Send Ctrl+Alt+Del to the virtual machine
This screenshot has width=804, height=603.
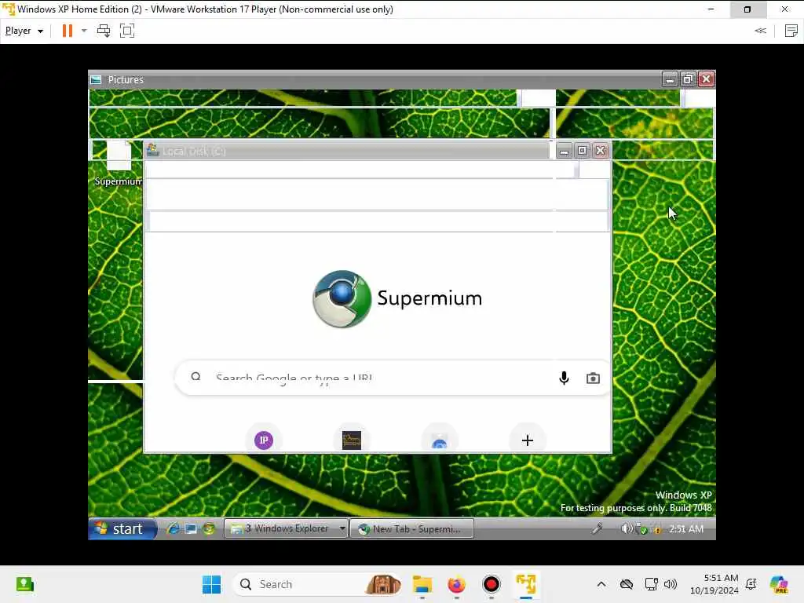point(104,31)
